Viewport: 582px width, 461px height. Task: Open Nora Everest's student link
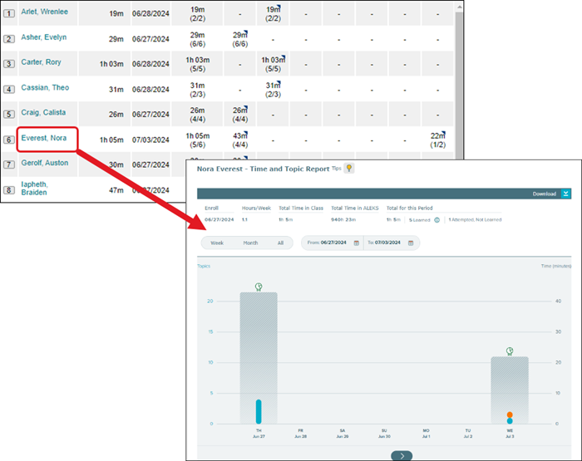tap(44, 139)
